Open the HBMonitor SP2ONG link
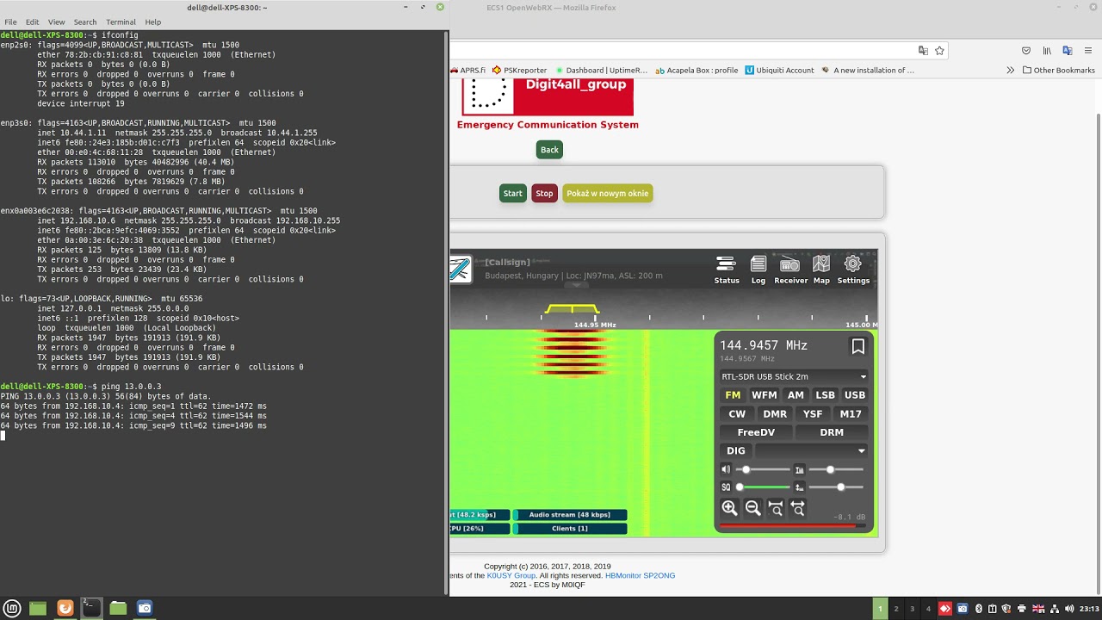Image resolution: width=1102 pixels, height=620 pixels. pyautogui.click(x=640, y=575)
